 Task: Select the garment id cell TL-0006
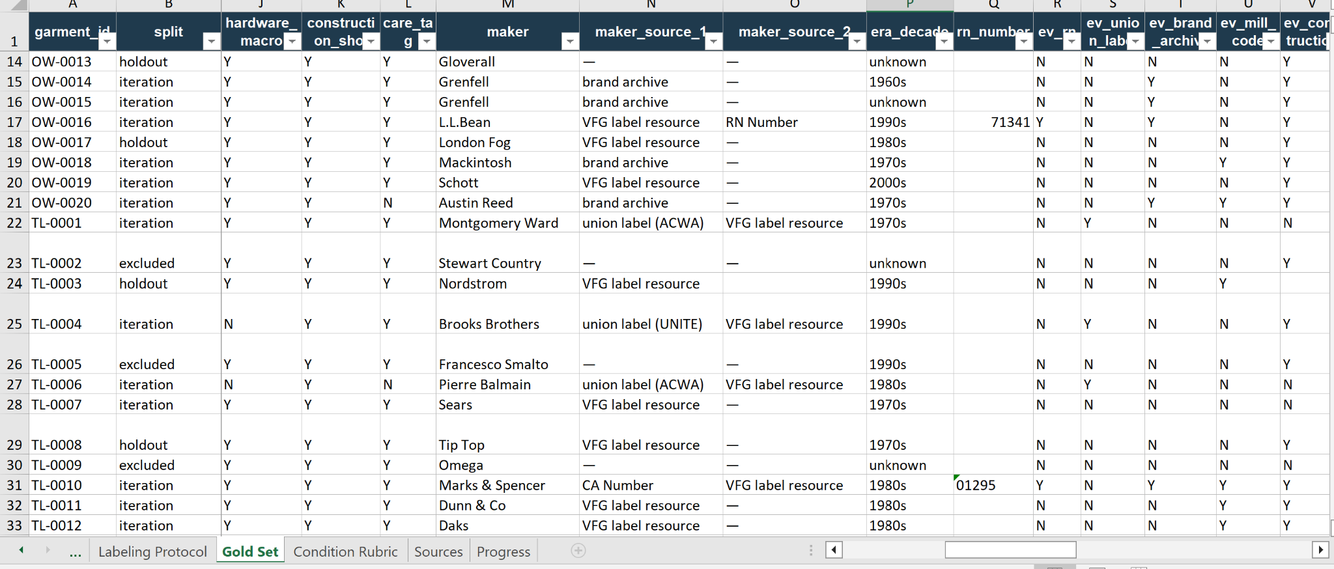point(72,384)
